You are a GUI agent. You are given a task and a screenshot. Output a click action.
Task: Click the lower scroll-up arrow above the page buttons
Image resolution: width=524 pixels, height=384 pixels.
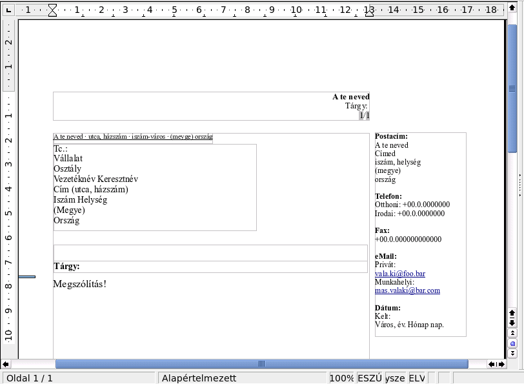click(x=512, y=313)
